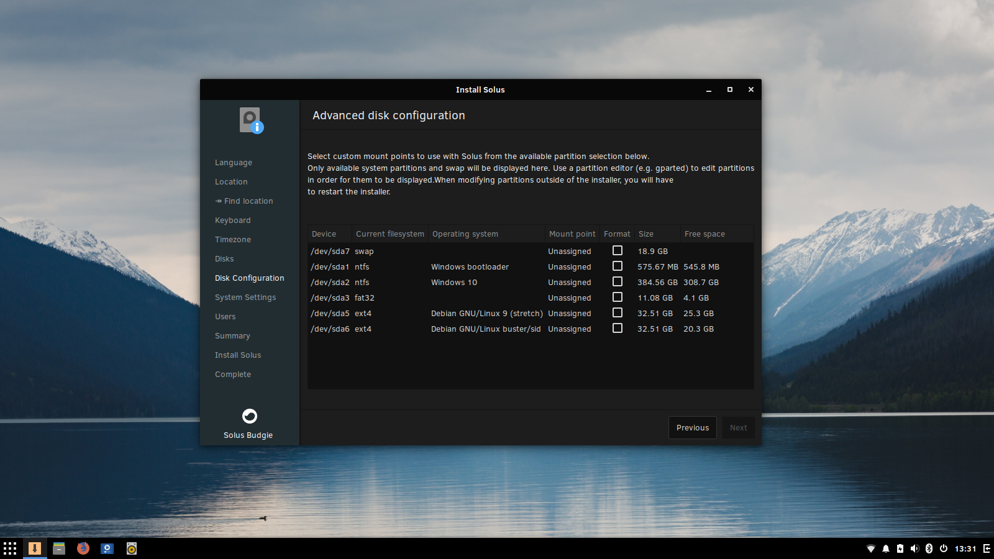Maximize the Install Solus window
Screen dimensions: 994x559
[x=730, y=90]
